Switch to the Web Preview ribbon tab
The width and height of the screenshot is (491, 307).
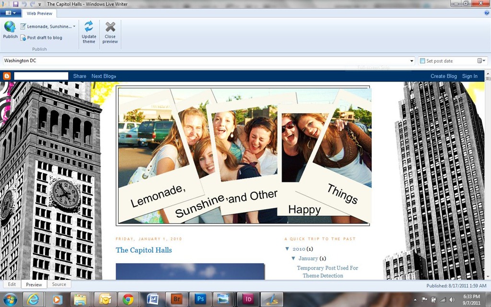[39, 13]
